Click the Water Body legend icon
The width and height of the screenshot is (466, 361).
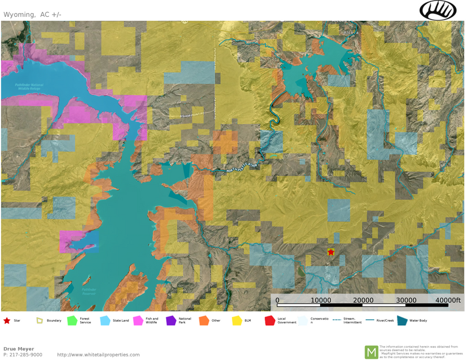pyautogui.click(x=402, y=321)
